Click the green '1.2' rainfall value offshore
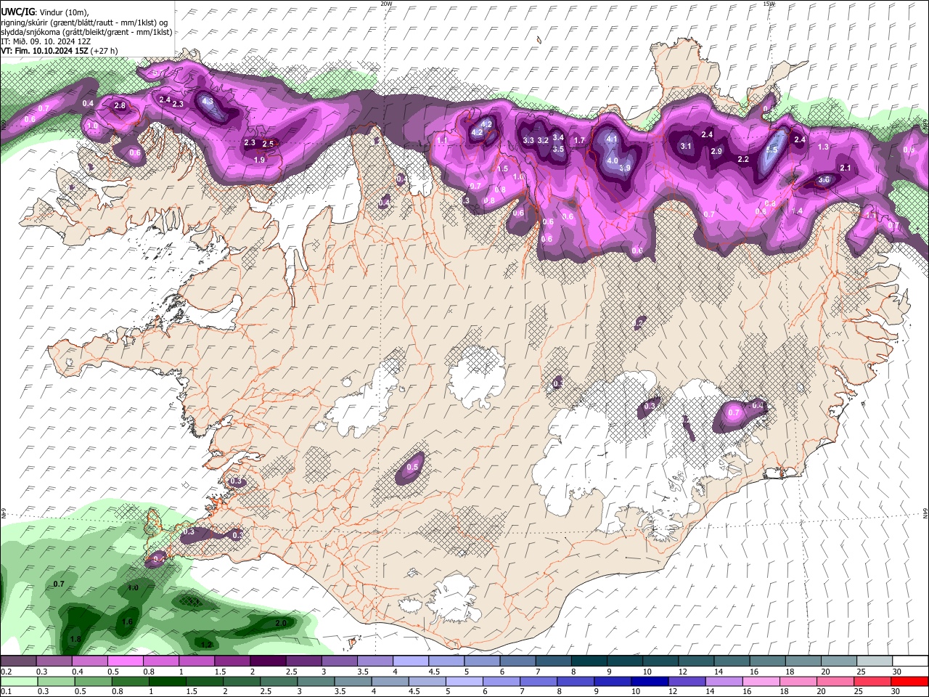929x697 pixels. tap(206, 644)
